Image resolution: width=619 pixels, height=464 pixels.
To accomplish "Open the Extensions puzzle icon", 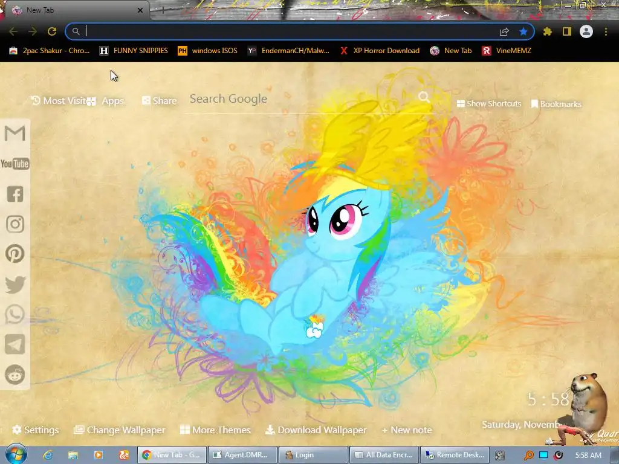I will (548, 31).
